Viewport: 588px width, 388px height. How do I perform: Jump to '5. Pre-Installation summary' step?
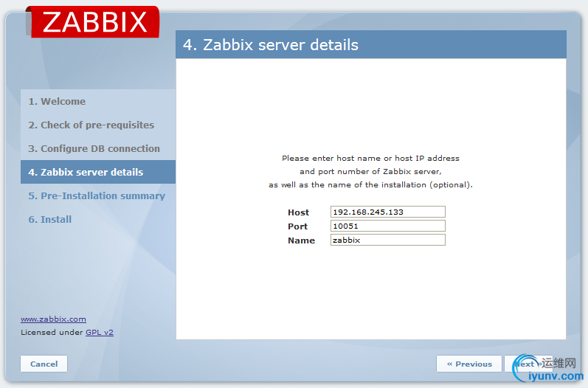97,195
